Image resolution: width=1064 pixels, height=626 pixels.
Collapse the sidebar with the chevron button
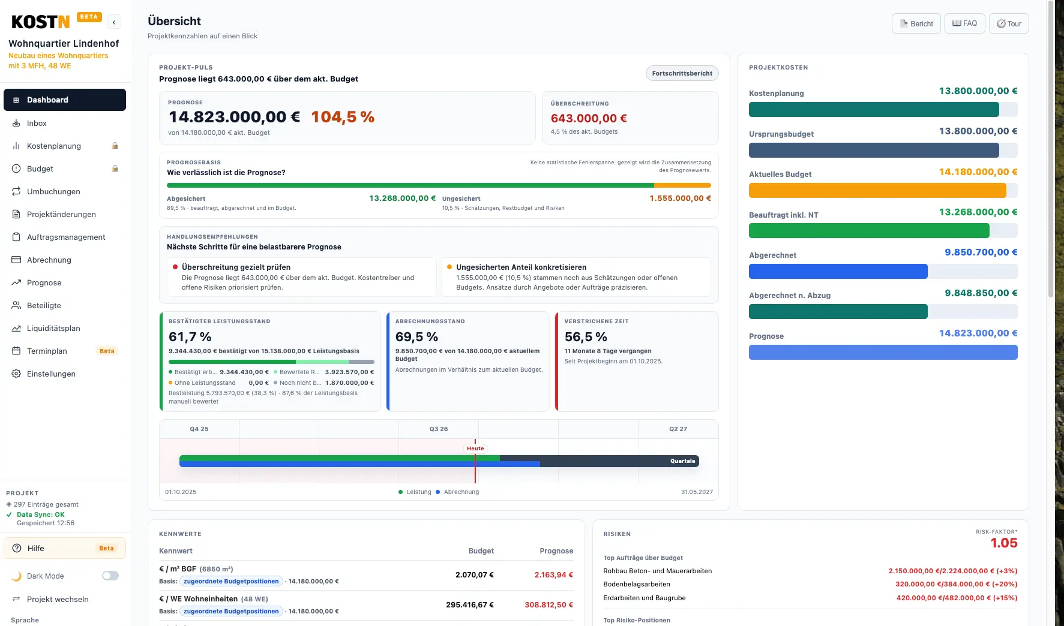pos(114,22)
